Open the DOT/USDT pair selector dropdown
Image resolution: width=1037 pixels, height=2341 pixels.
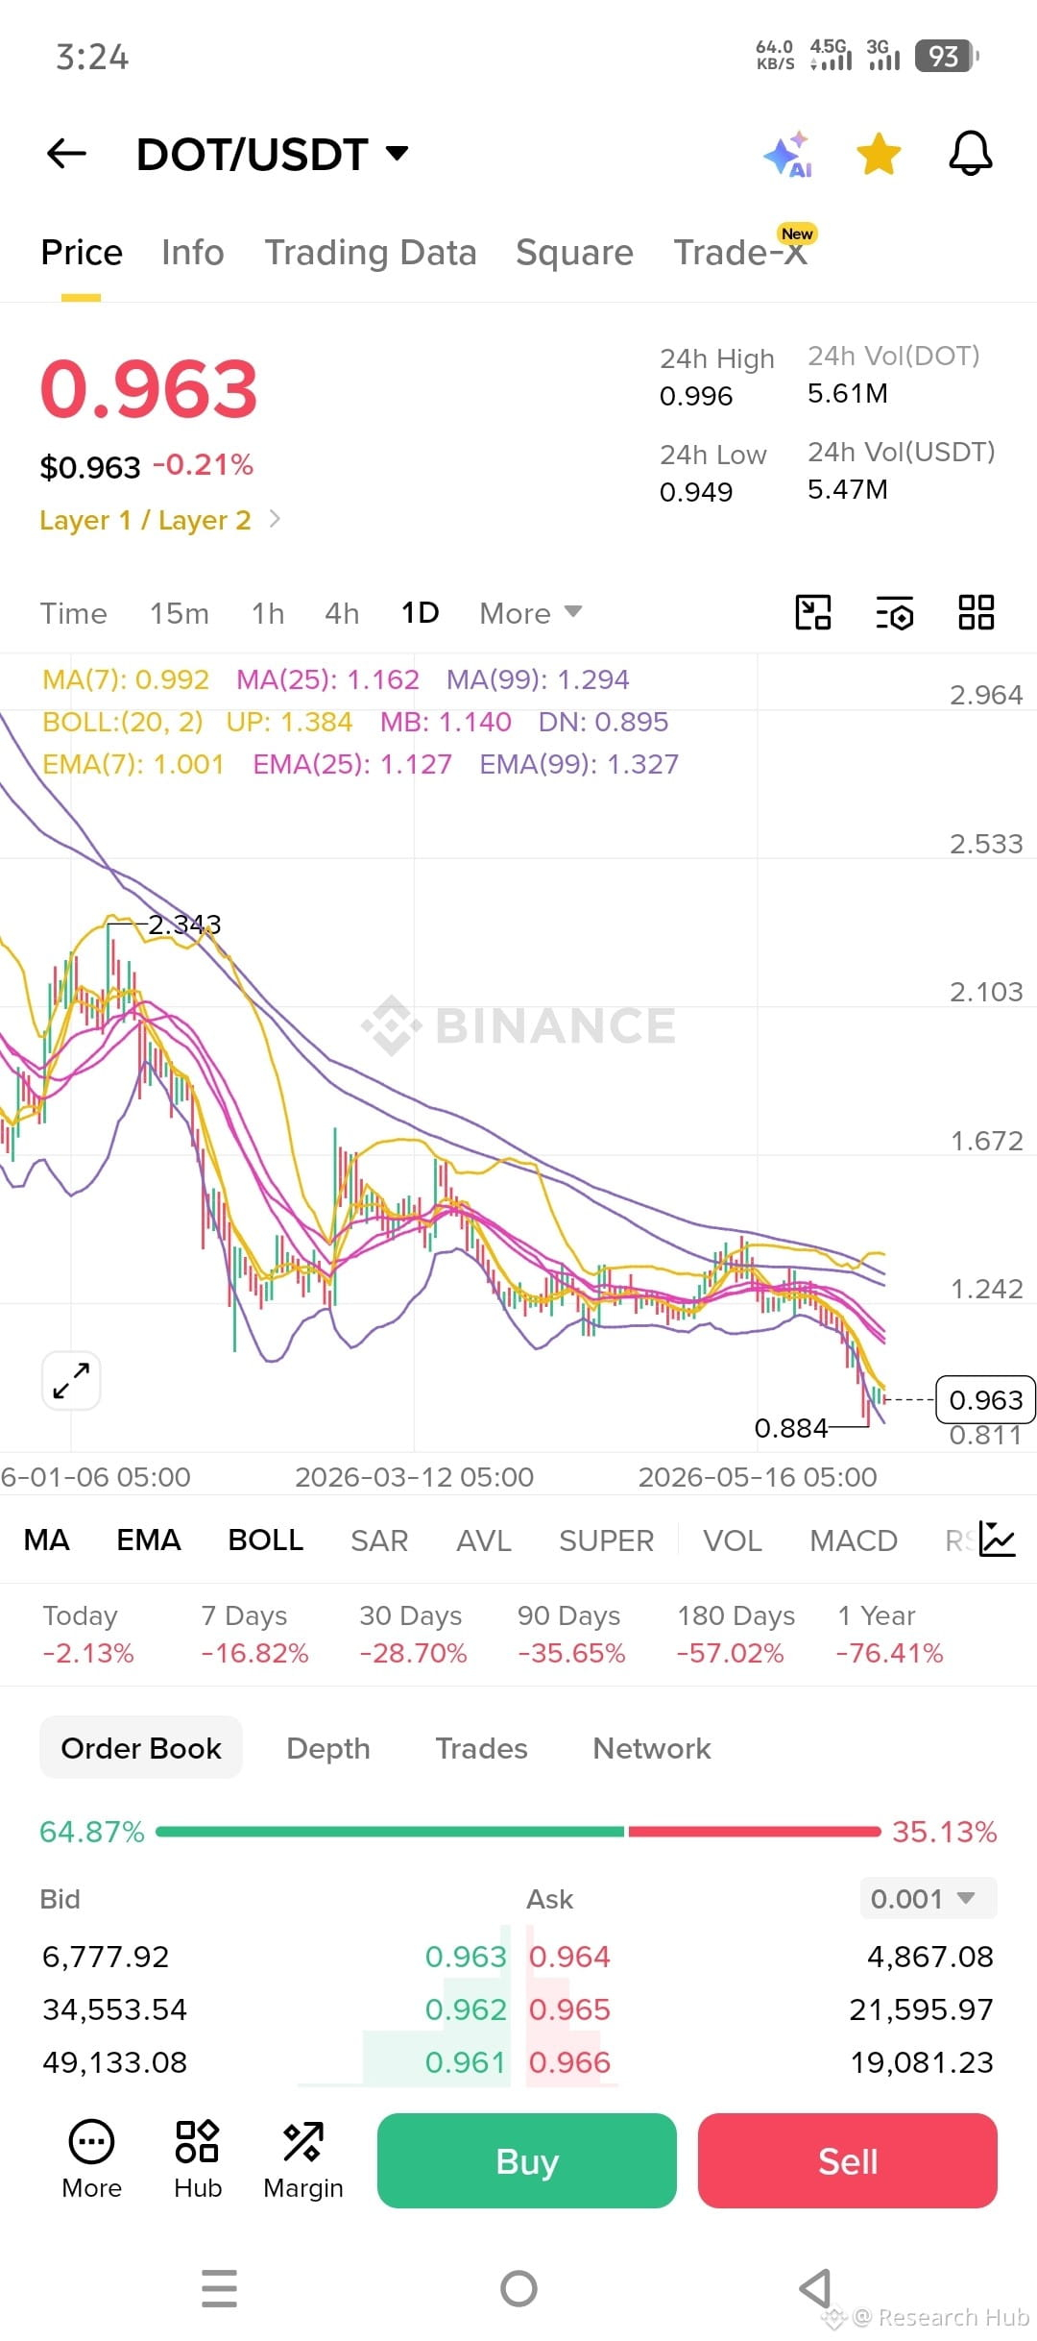(x=273, y=154)
